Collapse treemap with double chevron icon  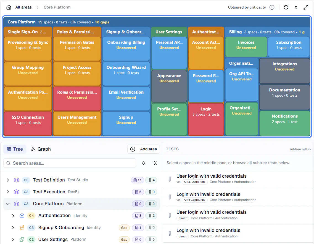tap(296, 7)
